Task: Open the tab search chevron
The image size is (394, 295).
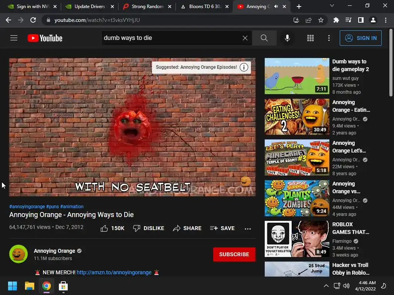Action: click(x=332, y=5)
